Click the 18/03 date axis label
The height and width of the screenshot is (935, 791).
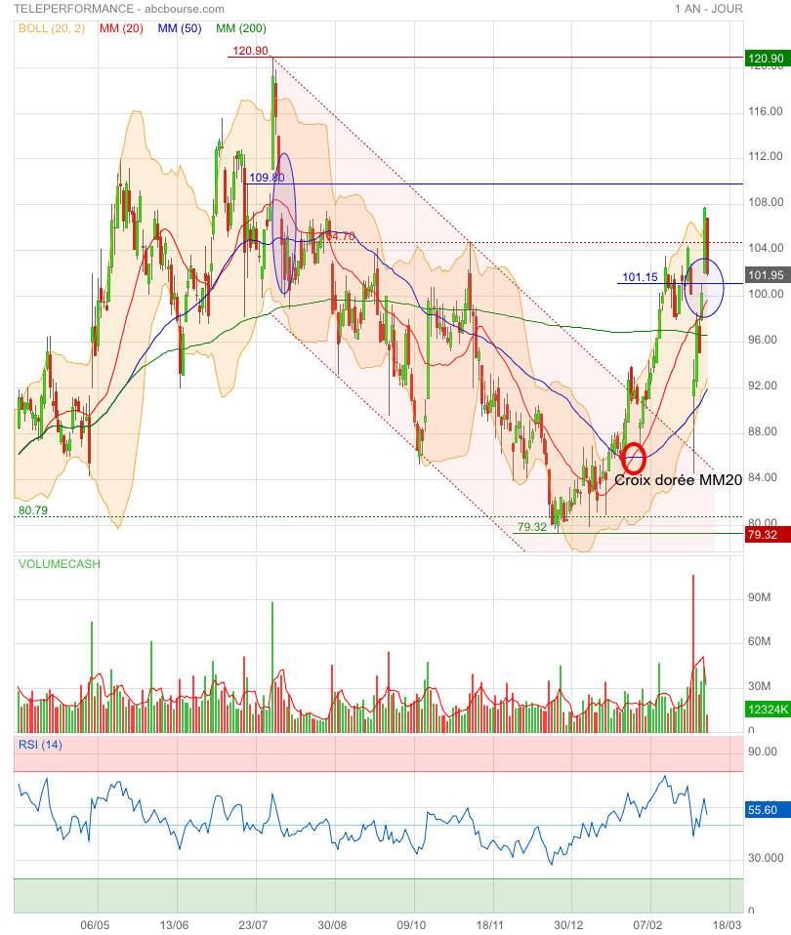point(727,925)
